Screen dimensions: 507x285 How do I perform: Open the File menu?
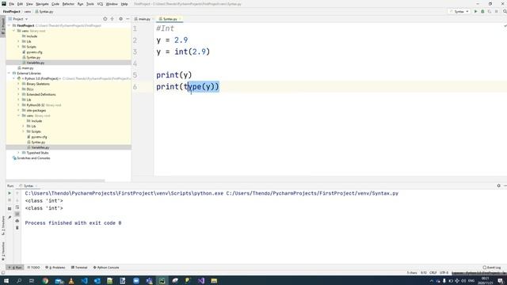click(11, 4)
